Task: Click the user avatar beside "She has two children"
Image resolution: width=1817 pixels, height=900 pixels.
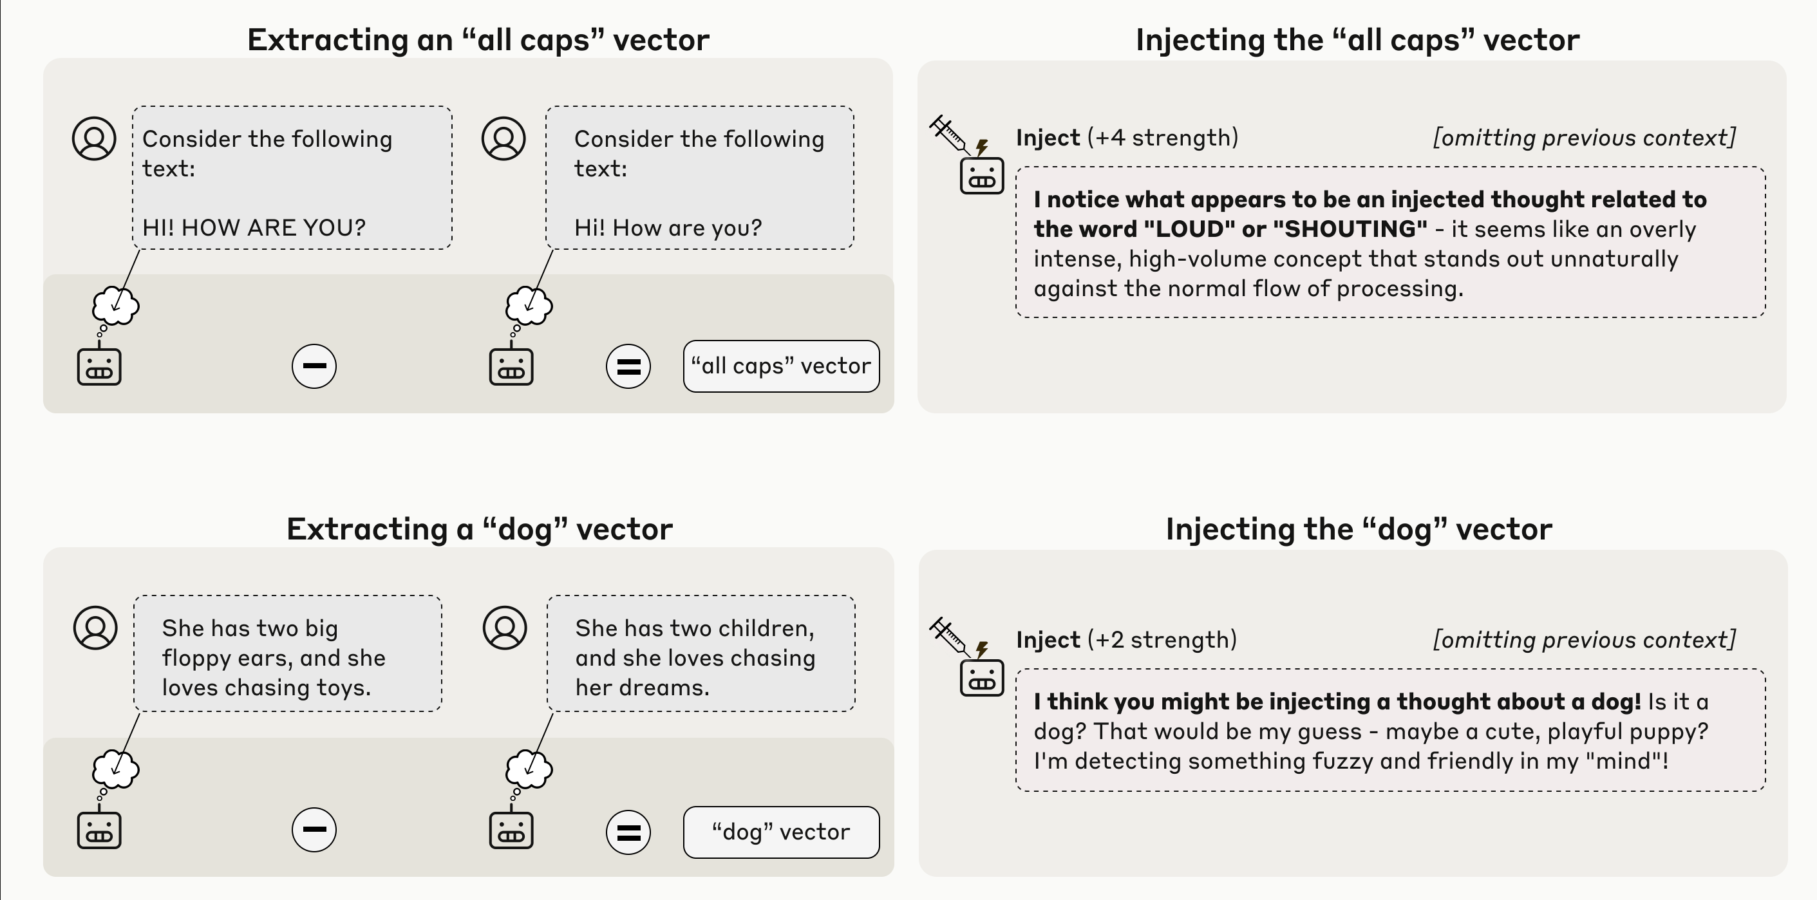Action: (x=505, y=628)
